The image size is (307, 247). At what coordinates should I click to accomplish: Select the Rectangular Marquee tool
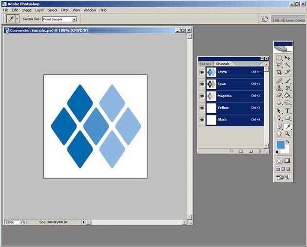279,58
